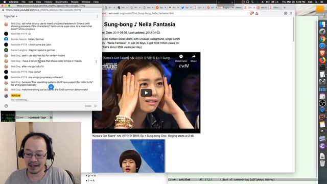
Task: Open OBS Studio from the Dock
Action: [322, 103]
